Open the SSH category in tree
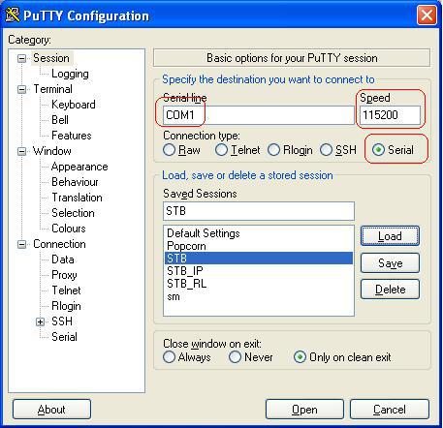 pyautogui.click(x=62, y=321)
